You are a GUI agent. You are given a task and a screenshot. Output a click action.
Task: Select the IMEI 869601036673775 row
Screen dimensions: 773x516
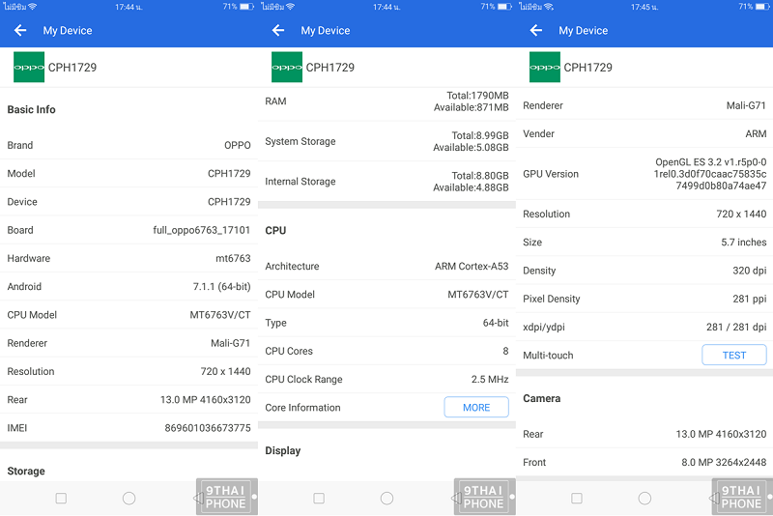click(x=129, y=428)
